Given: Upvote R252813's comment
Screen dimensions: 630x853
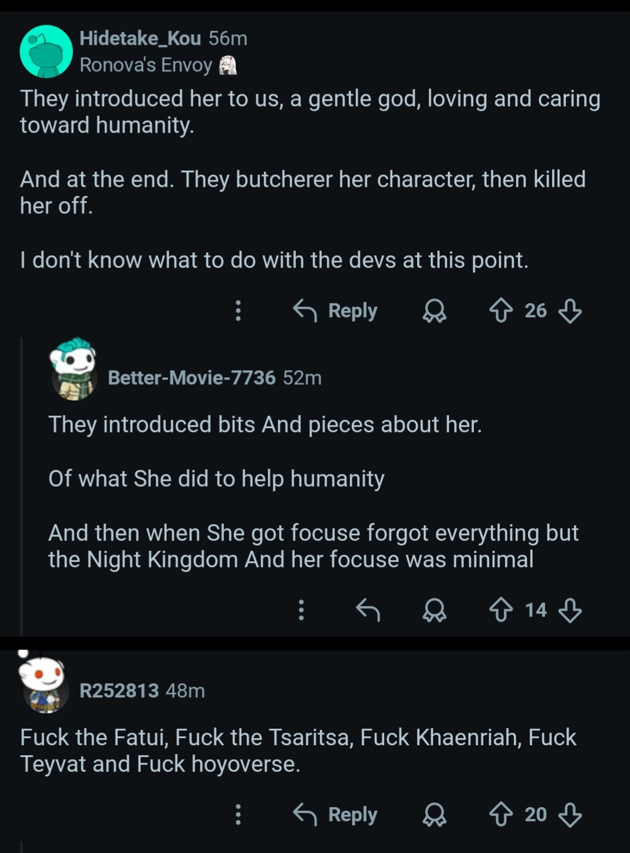Looking at the screenshot, I should tap(501, 814).
